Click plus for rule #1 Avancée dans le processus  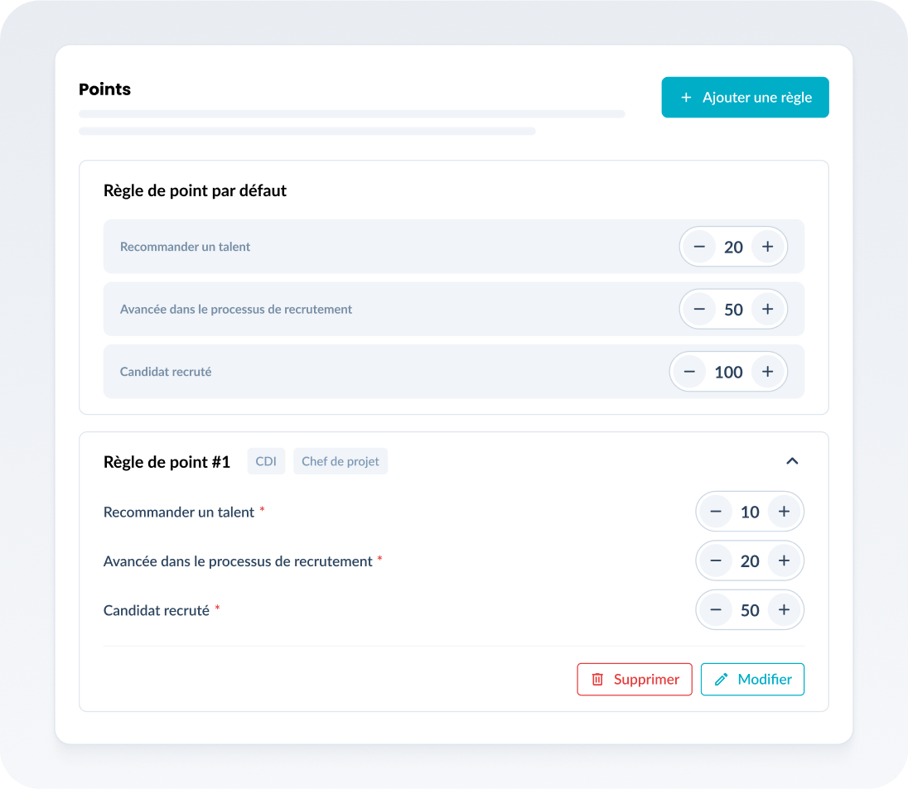(784, 561)
